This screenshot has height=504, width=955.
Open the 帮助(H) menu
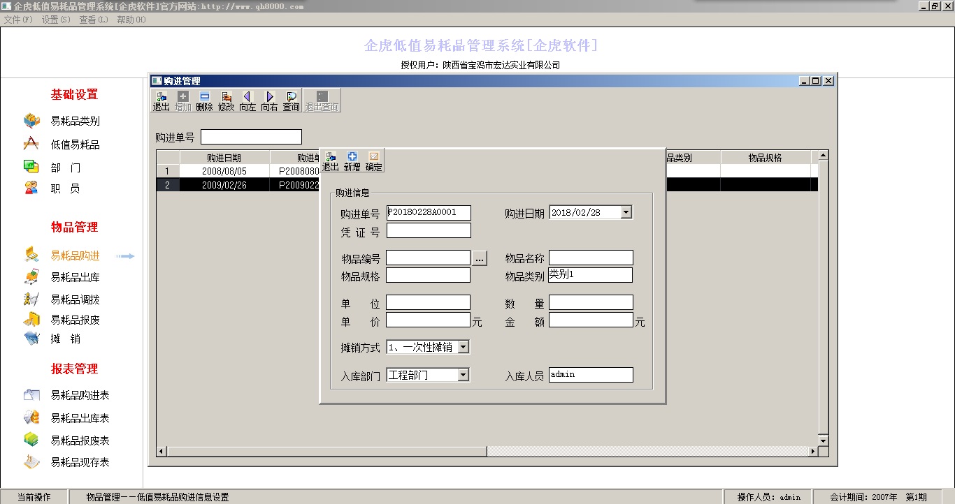point(131,20)
